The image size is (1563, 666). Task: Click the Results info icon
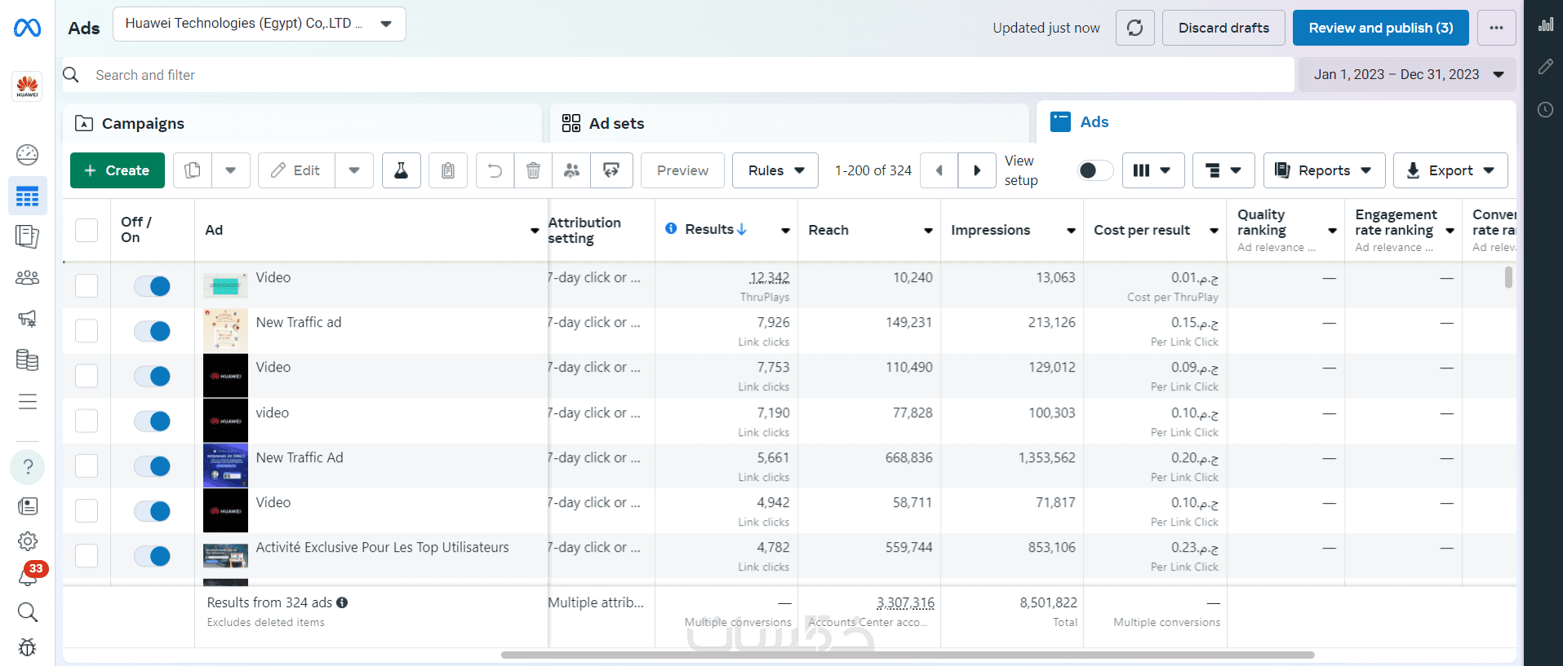pyautogui.click(x=671, y=228)
